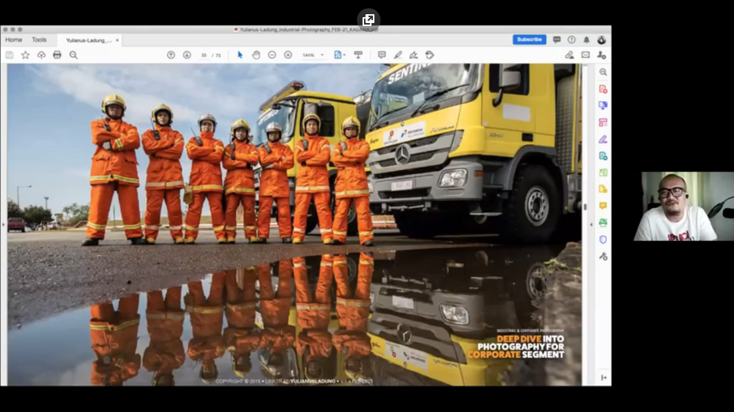
Task: Click the zoom out minus button
Action: pos(272,55)
